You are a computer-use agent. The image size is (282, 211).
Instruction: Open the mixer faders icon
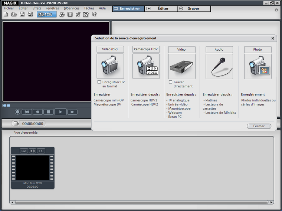click(x=70, y=14)
